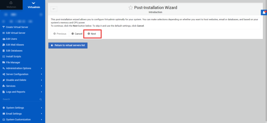Viewport: 267px width, 123px height.
Task: Expand the Administration Options menu
Action: coord(22,68)
